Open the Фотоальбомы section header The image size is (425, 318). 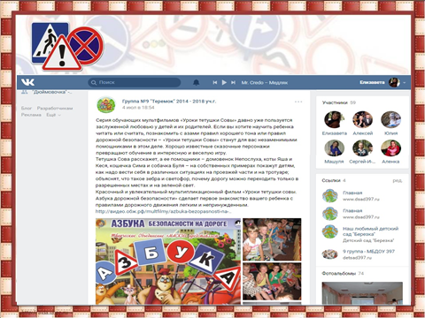343,274
